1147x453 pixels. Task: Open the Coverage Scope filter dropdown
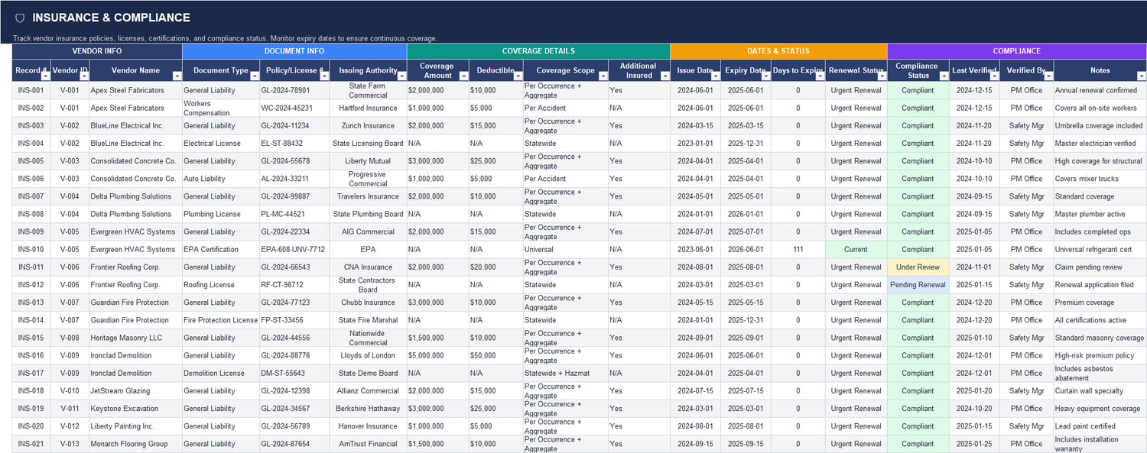click(x=603, y=76)
